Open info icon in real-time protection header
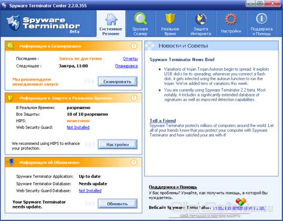 click(x=134, y=98)
